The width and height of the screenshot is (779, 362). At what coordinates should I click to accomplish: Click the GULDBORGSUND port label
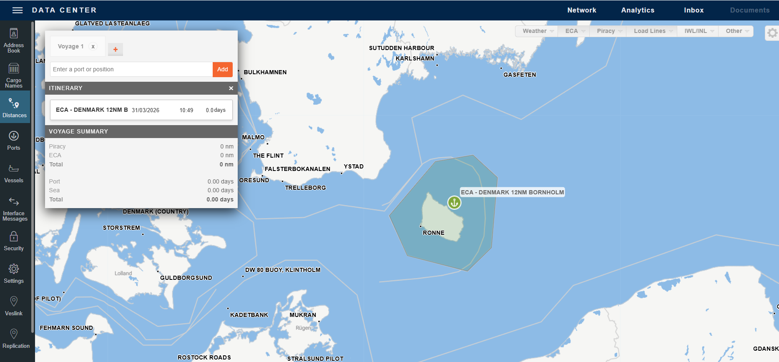pos(186,278)
